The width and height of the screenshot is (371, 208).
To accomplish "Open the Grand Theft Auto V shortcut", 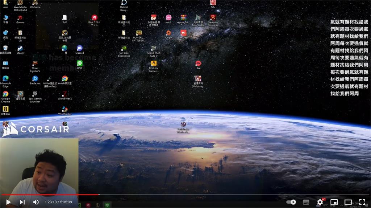I will pyautogui.click(x=154, y=51).
